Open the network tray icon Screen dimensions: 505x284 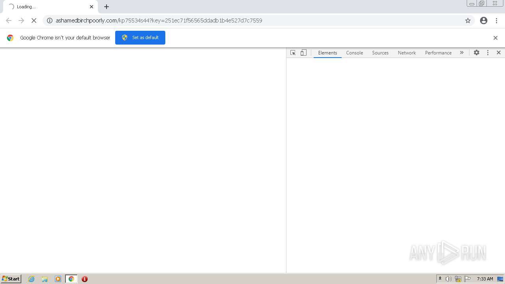click(x=458, y=279)
